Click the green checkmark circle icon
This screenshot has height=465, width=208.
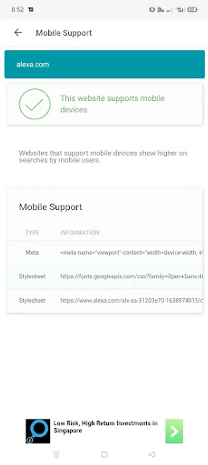pyautogui.click(x=35, y=104)
